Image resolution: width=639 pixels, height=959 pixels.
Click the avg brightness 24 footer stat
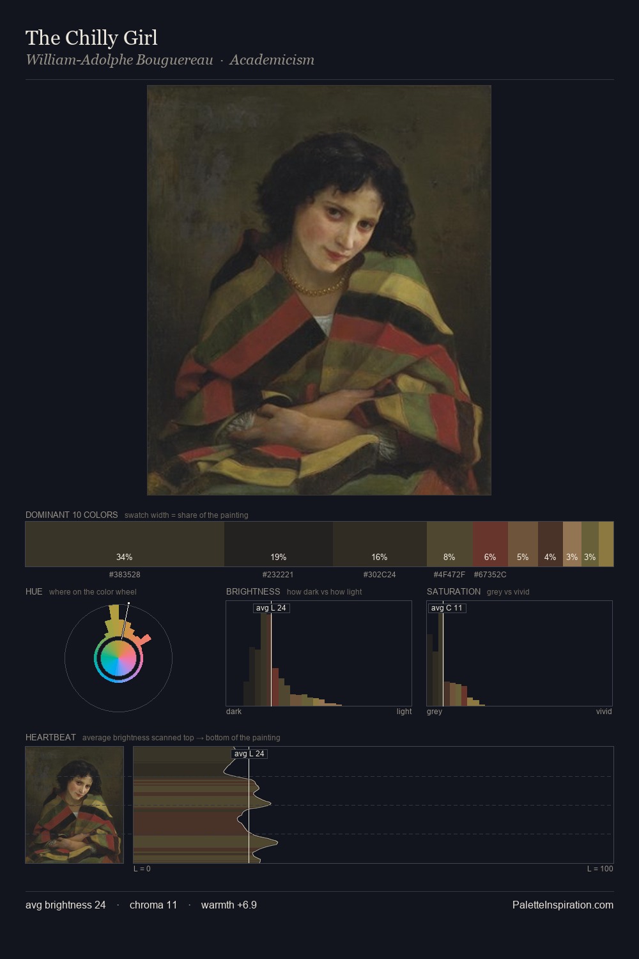(66, 905)
